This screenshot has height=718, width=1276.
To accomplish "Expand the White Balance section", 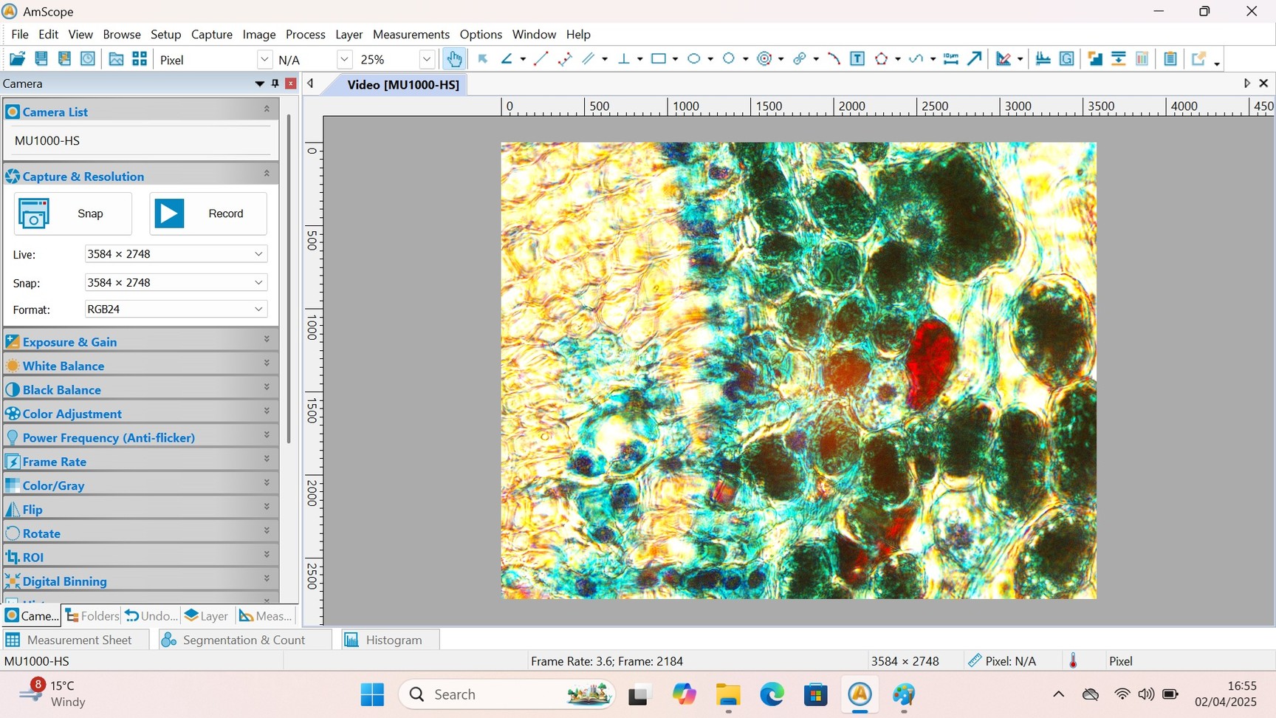I will 267,363.
